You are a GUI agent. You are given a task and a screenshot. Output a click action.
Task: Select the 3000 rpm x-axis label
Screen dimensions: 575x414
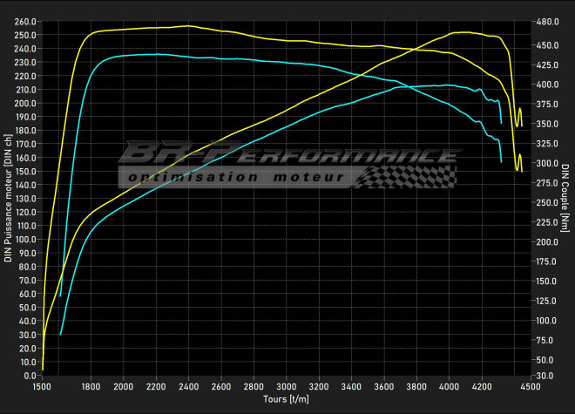click(286, 386)
